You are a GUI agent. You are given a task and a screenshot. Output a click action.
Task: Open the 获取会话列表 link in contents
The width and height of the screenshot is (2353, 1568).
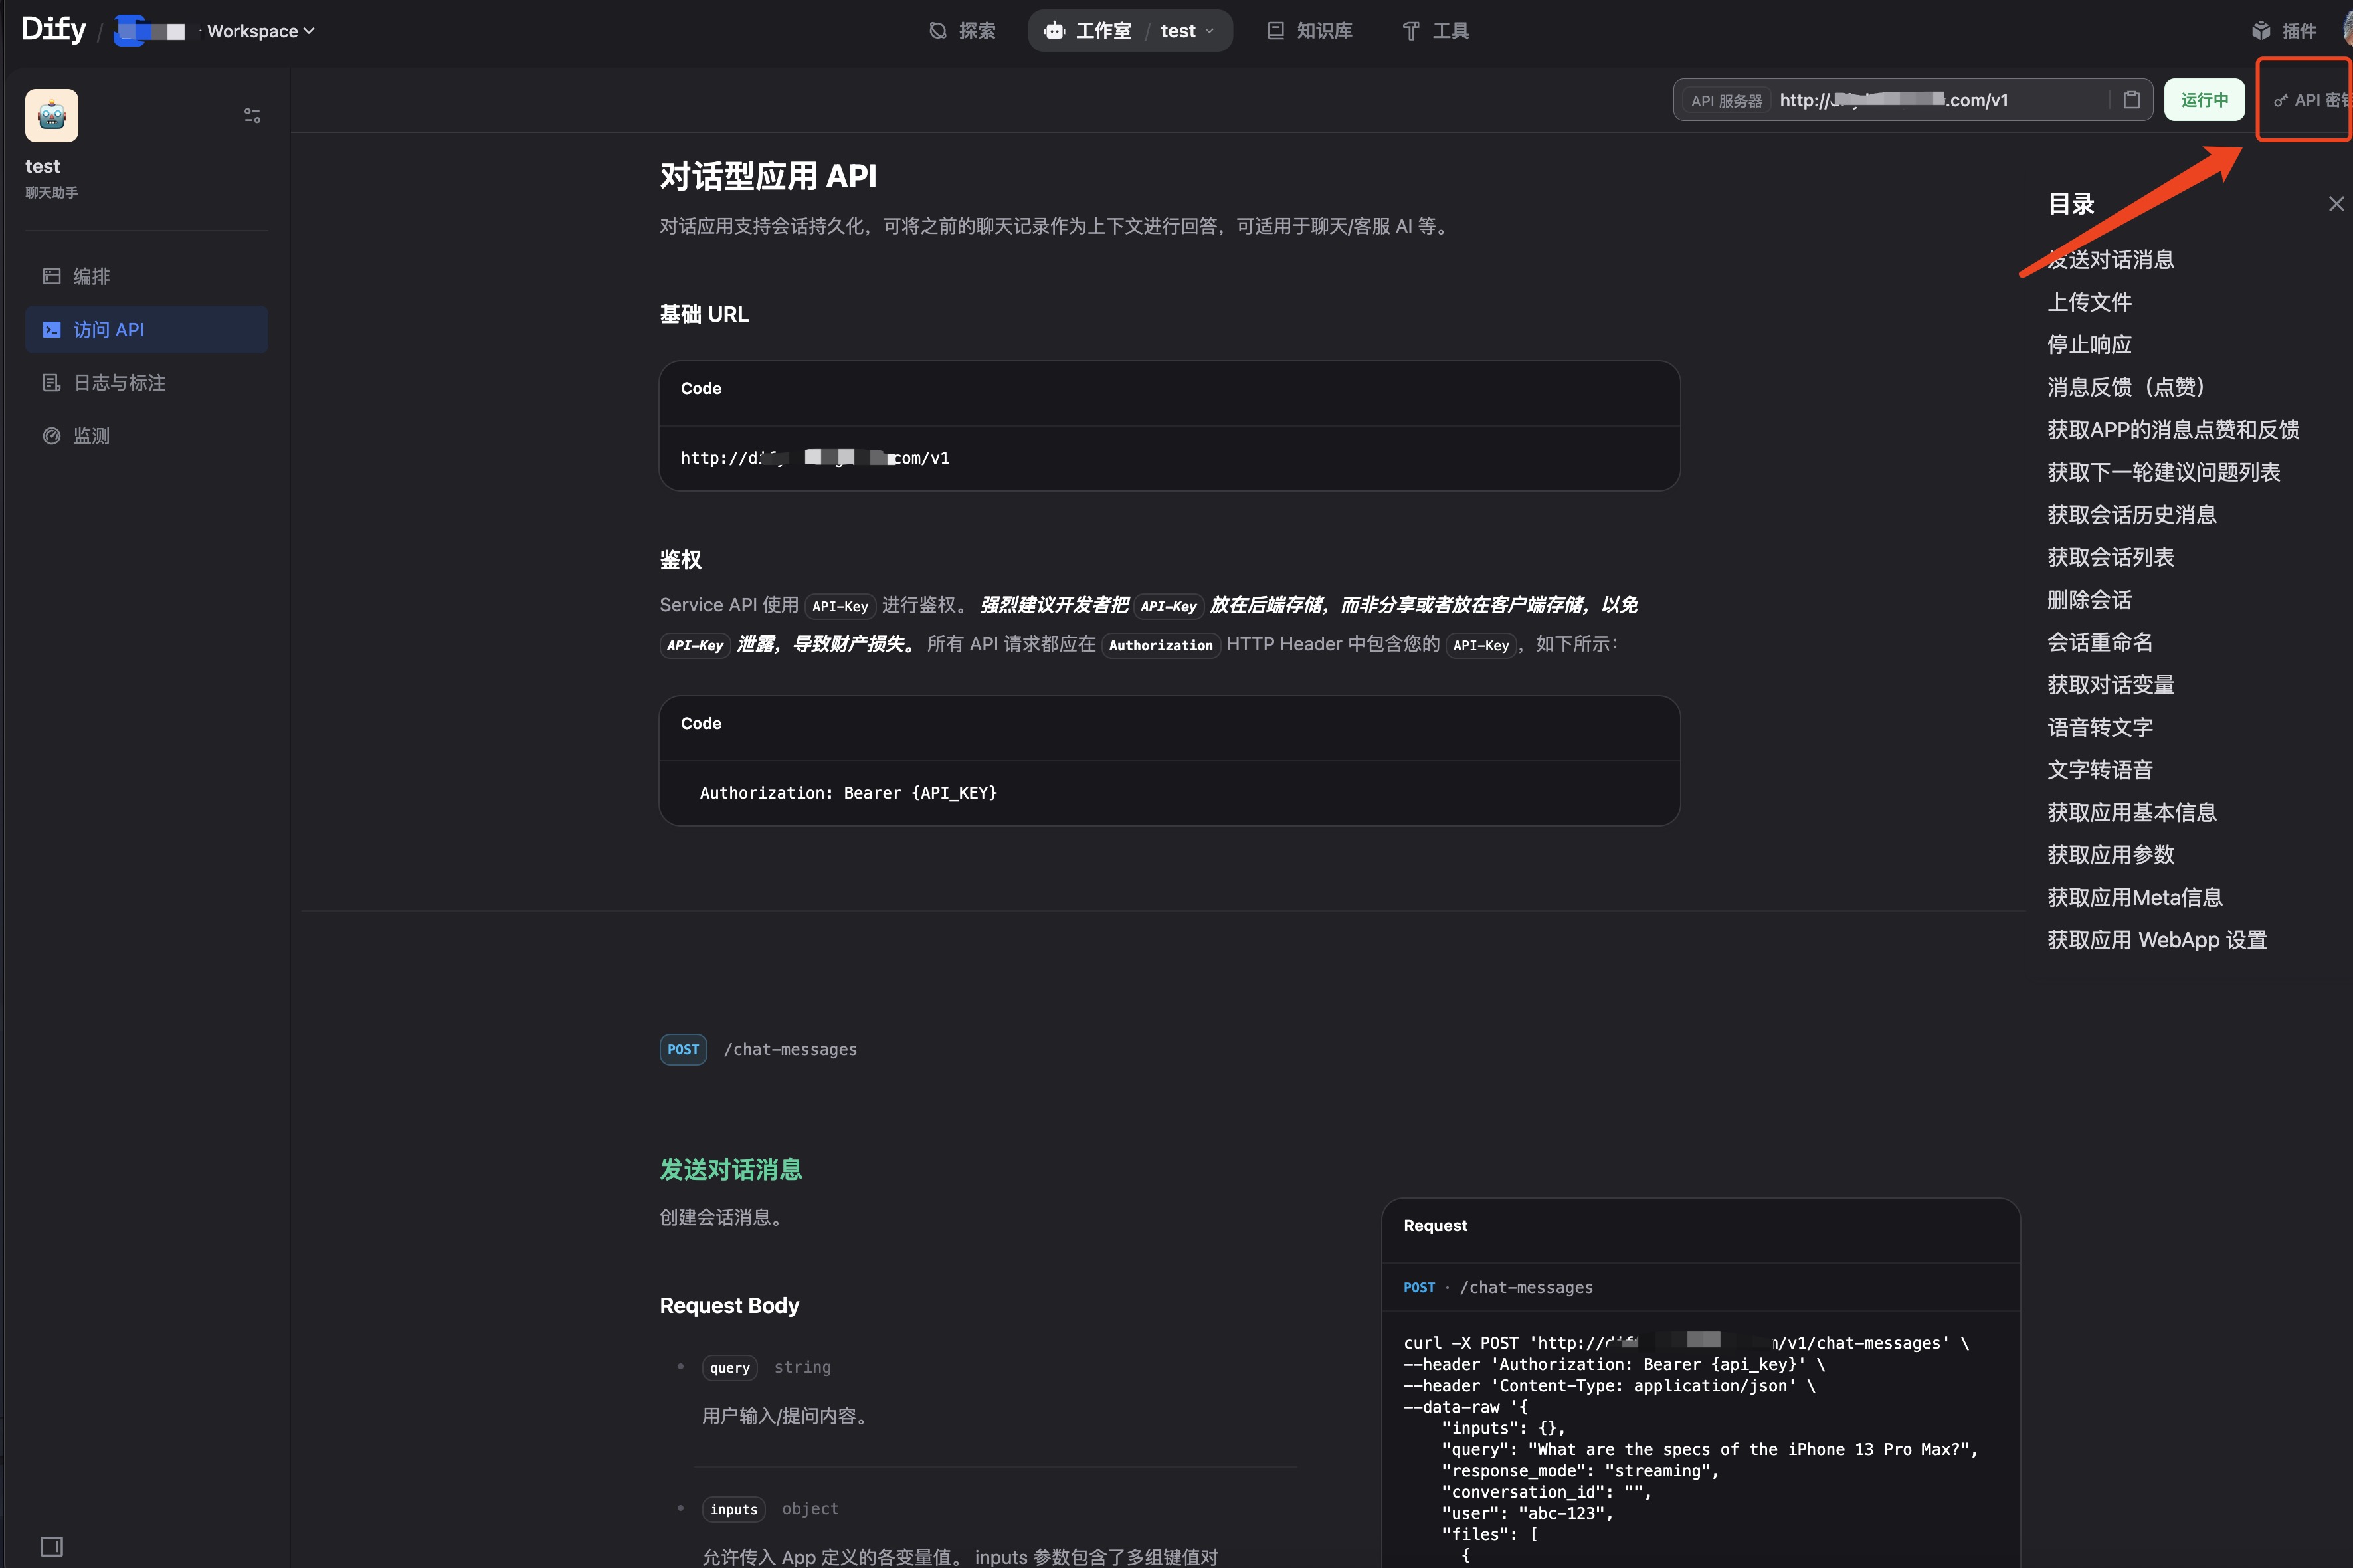[x=2111, y=557]
